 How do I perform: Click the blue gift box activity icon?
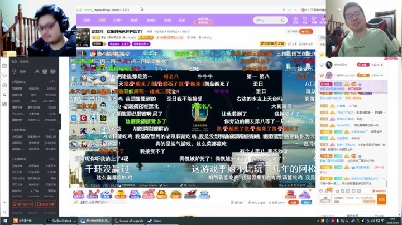pyautogui.click(x=204, y=194)
